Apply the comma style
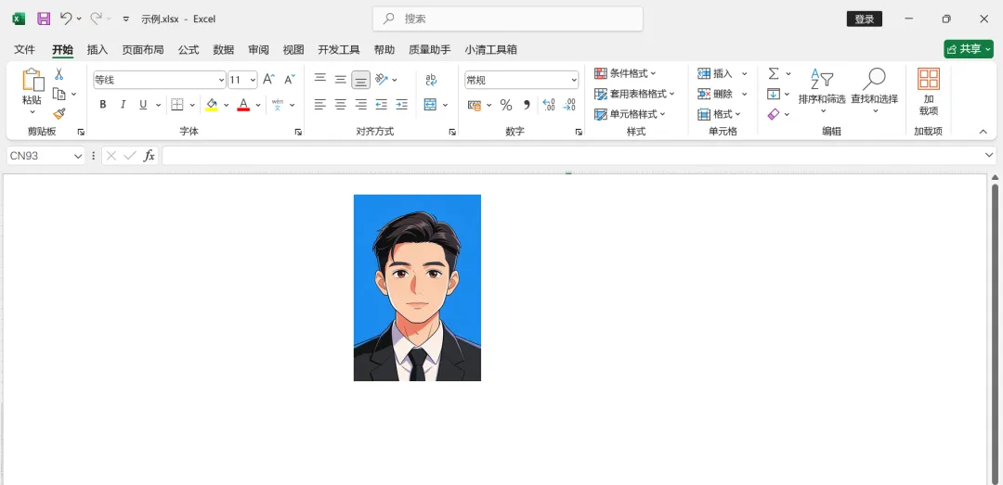The width and height of the screenshot is (1003, 485). (527, 105)
